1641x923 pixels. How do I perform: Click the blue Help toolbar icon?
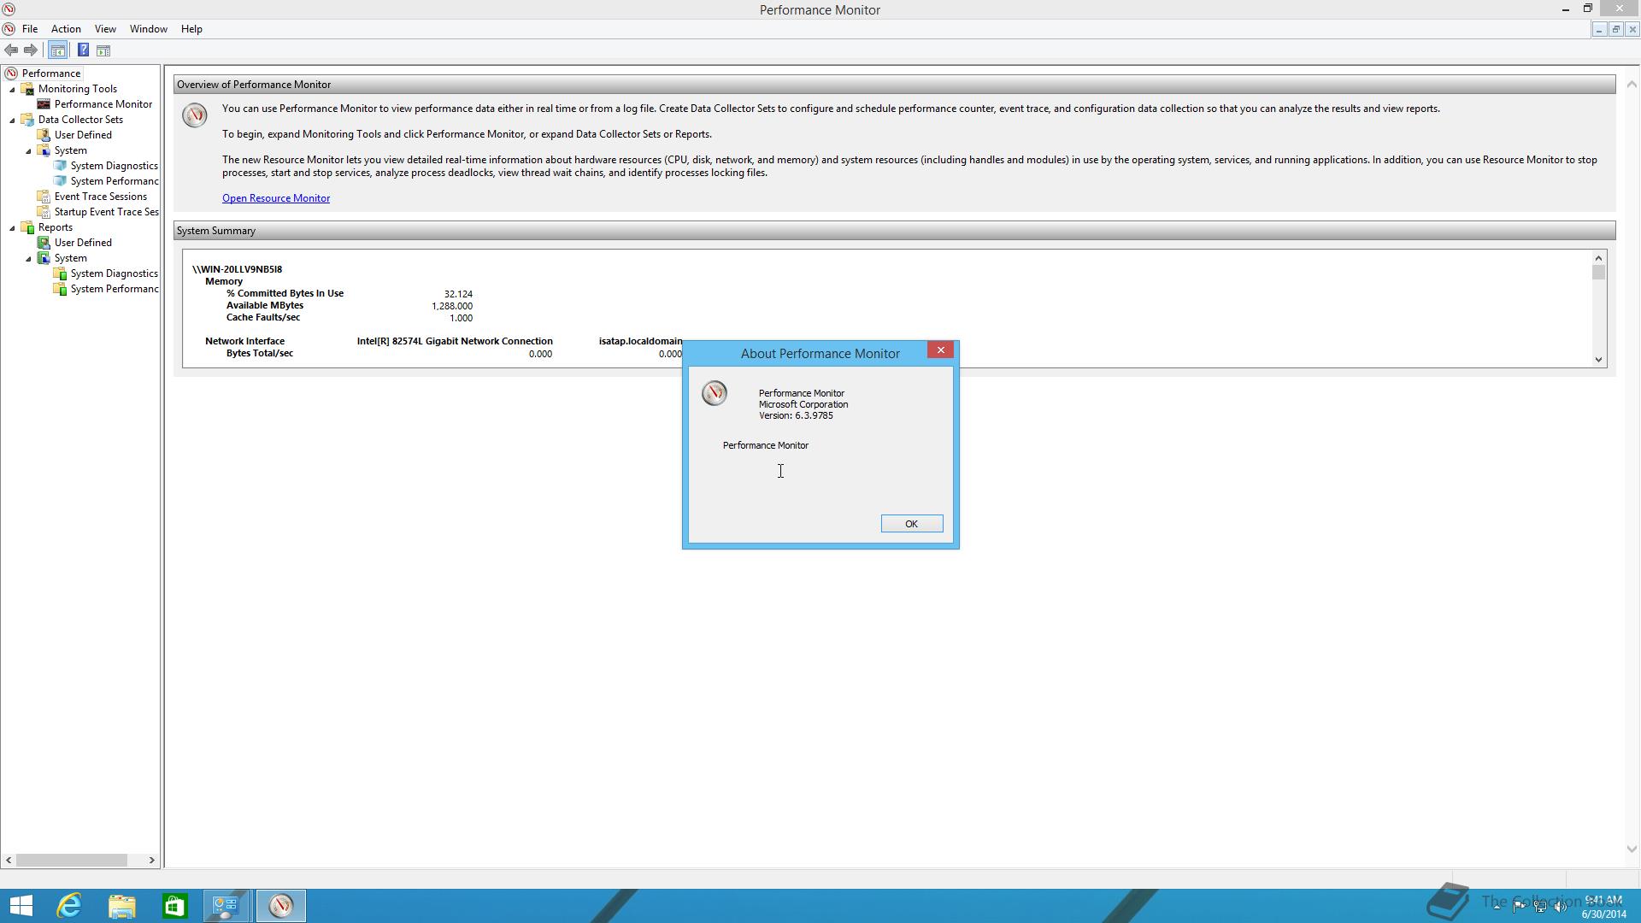click(x=83, y=50)
